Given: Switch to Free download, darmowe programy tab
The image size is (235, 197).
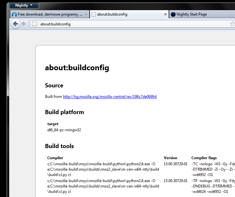Looking at the screenshot, I should pos(50,14).
